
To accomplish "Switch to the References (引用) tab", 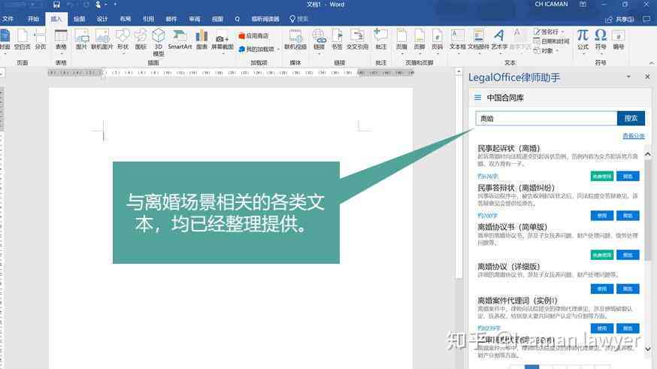I will click(148, 19).
